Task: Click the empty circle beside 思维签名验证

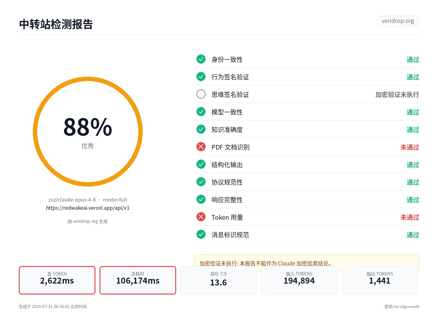Action: click(201, 94)
